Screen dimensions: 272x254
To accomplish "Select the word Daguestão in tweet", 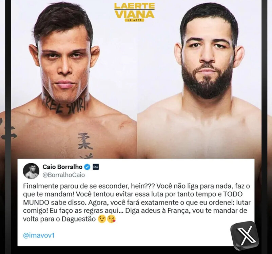I will click(x=79, y=219).
